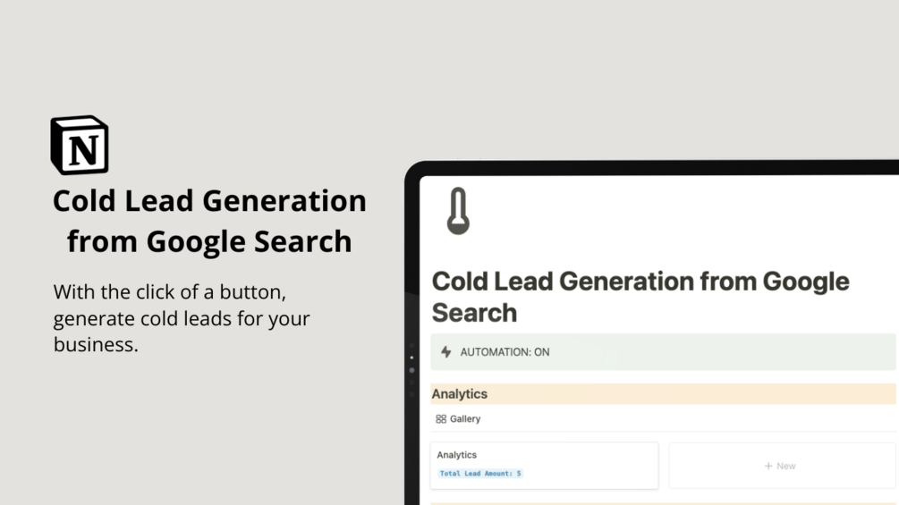Screen dimensions: 899x505
Task: Click the page title inside the tablet
Action: point(640,297)
